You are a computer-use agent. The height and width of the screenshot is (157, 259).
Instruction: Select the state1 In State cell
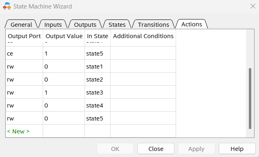click(98, 67)
